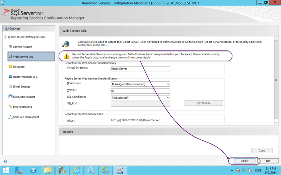281x175 pixels.
Task: Click the ENG language indicator
Action: coord(258,170)
